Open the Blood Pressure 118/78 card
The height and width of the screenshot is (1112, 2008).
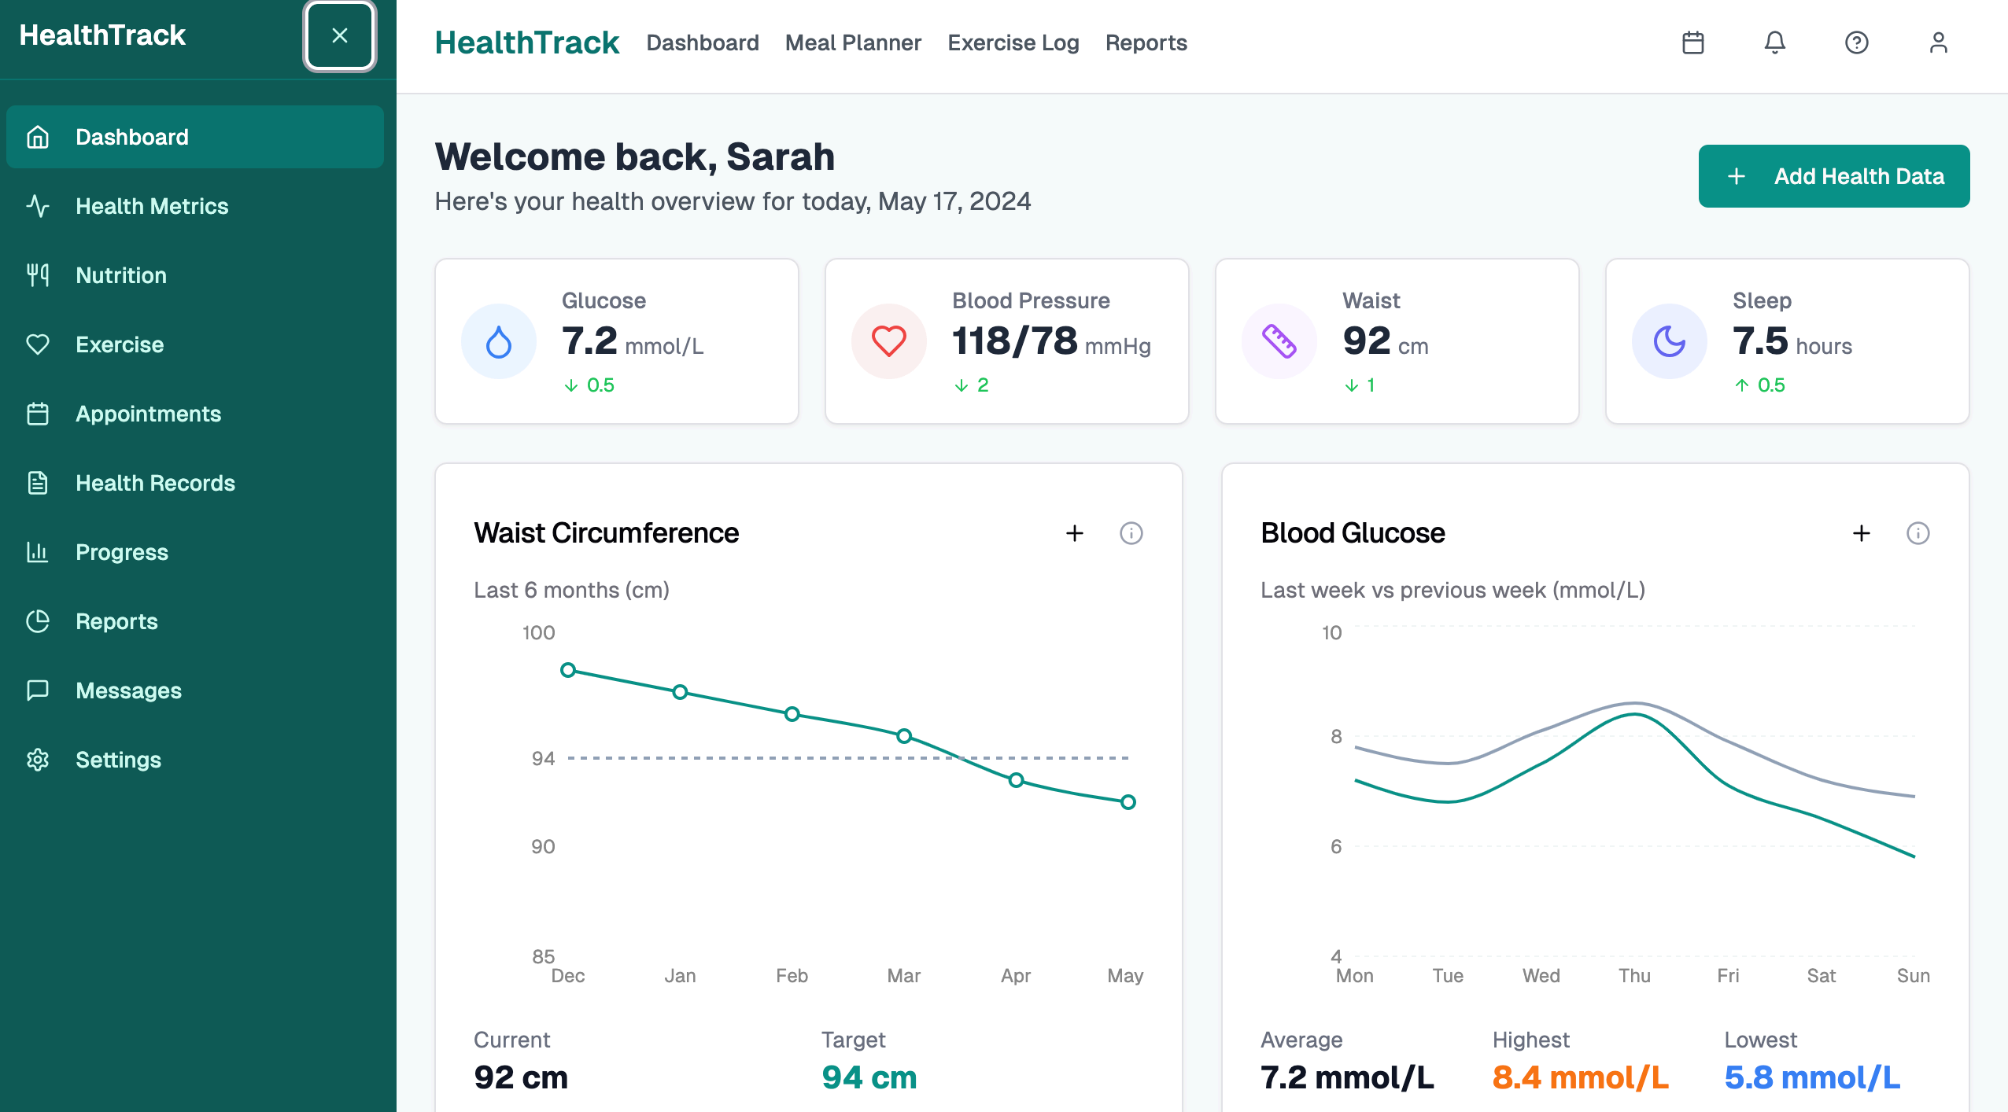point(1007,341)
